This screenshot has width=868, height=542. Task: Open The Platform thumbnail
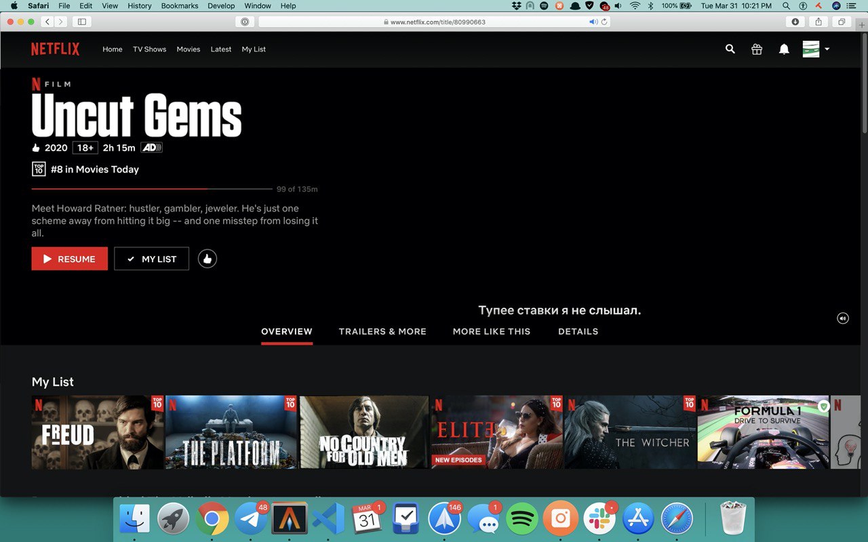click(x=231, y=432)
